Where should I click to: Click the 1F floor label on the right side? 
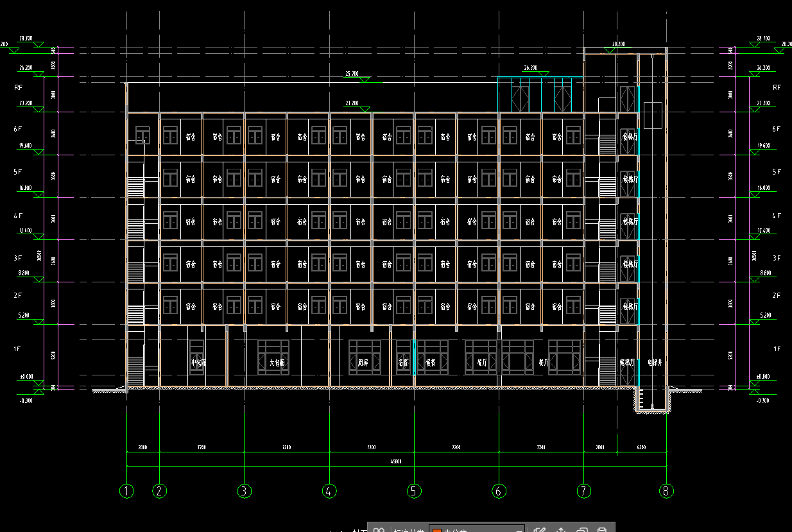777,349
